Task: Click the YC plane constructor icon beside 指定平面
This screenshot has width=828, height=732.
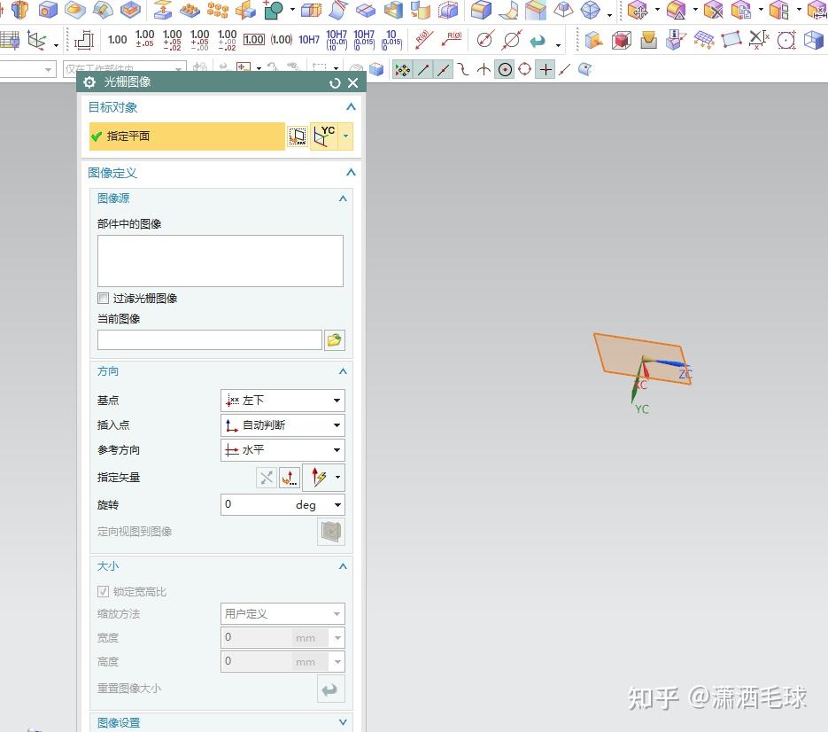Action: [x=324, y=135]
